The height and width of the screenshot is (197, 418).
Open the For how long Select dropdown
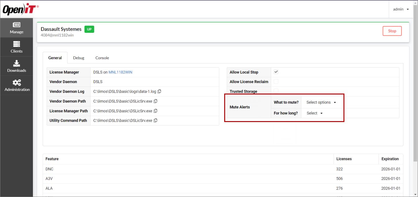315,113
